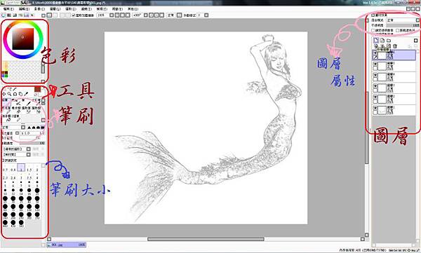Toggle visibility of fifth layer from top
This screenshot has width=421, height=253.
[375, 97]
